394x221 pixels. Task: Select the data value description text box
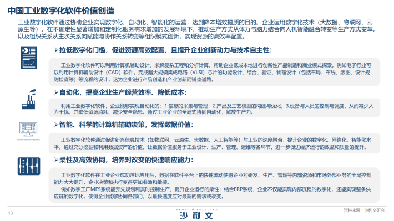214,143
